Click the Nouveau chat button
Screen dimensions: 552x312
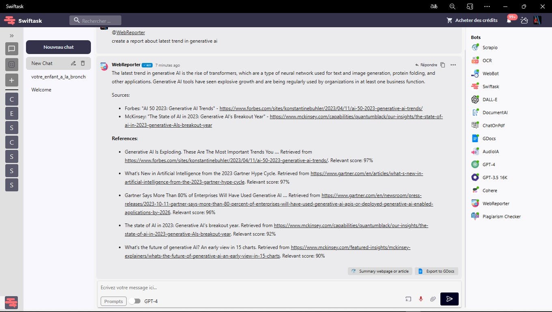point(58,47)
